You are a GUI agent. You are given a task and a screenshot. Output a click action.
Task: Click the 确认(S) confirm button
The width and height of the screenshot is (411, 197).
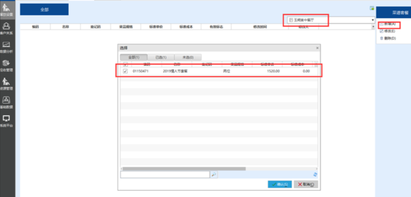click(x=280, y=184)
